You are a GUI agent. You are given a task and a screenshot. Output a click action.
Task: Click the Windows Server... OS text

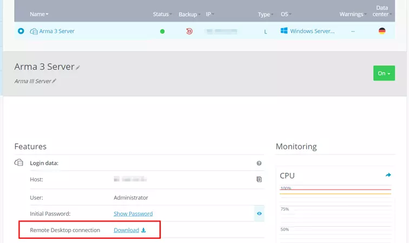click(x=312, y=31)
